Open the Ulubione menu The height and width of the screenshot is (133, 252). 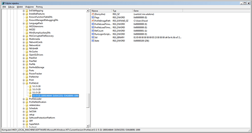pos(30,7)
